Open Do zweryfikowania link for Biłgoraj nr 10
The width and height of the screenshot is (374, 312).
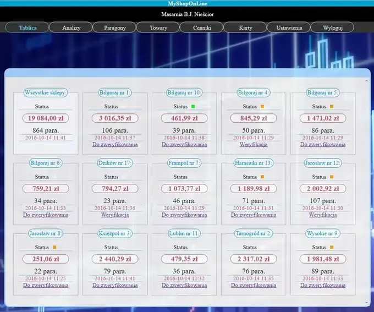184,144
